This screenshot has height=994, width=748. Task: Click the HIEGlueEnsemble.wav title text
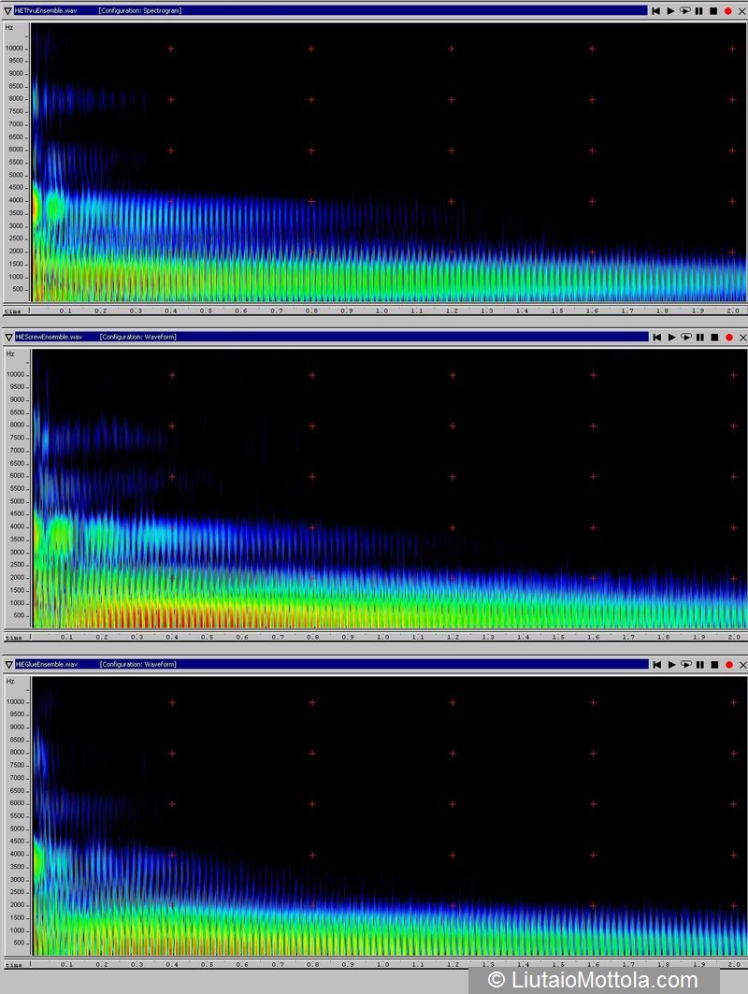(47, 664)
